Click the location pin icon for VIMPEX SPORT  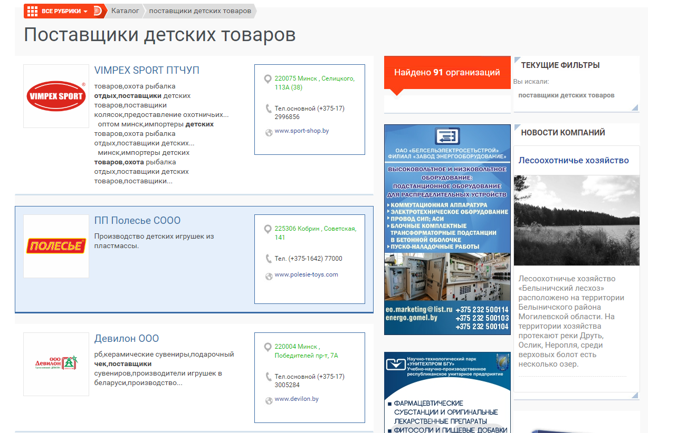[x=268, y=79]
